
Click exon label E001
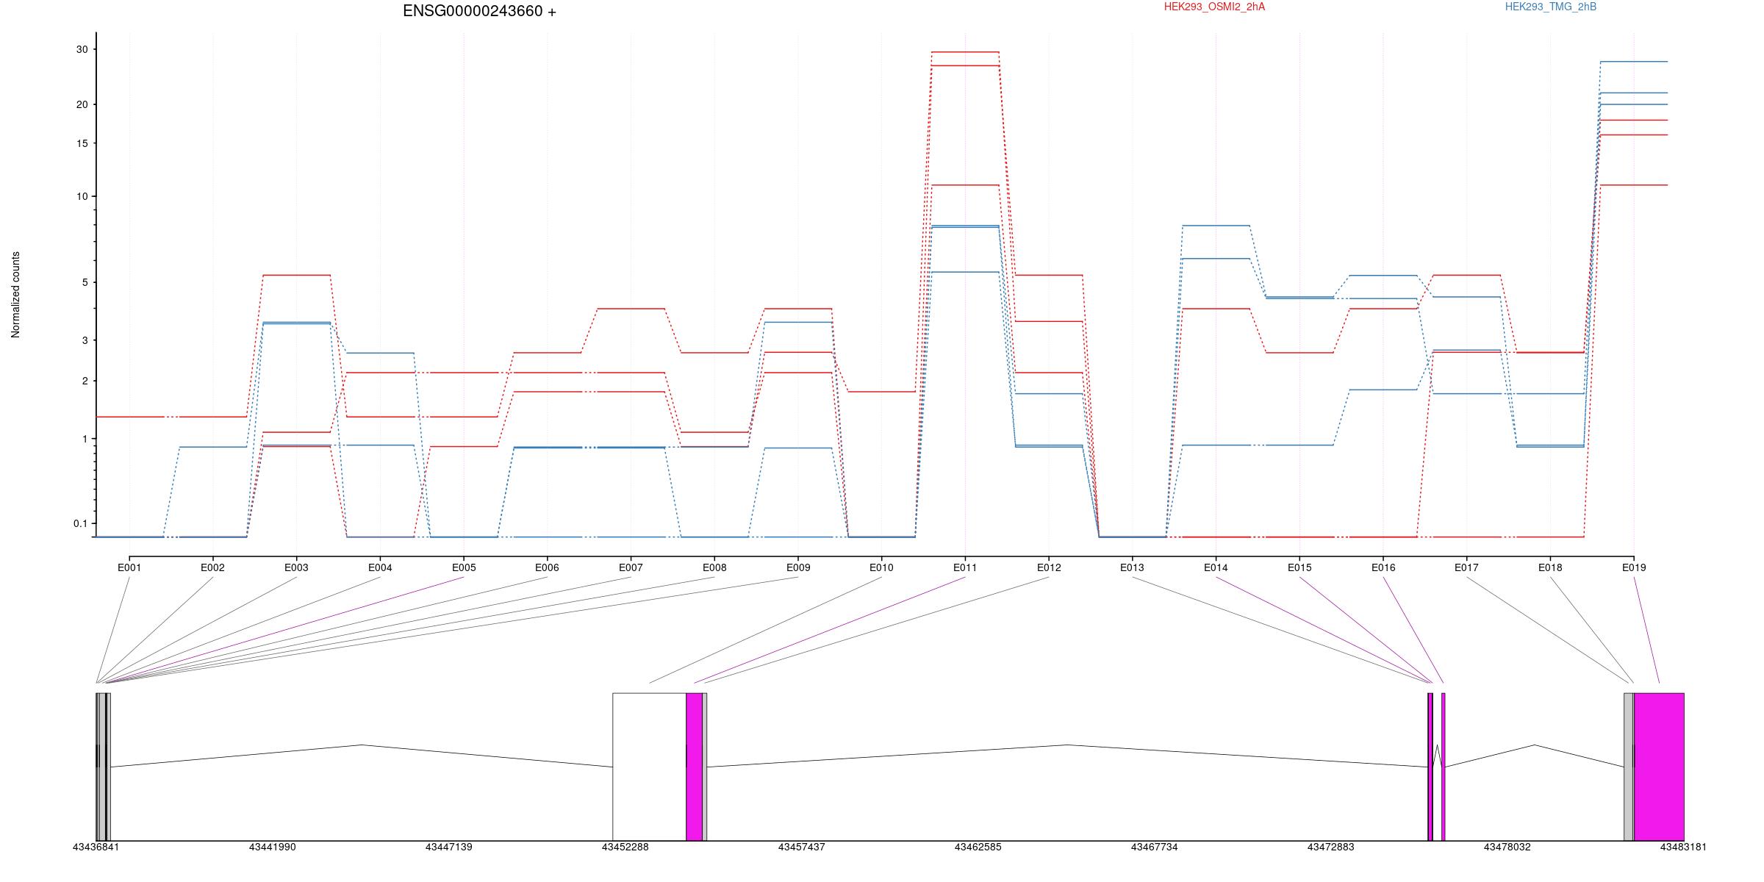click(x=129, y=567)
